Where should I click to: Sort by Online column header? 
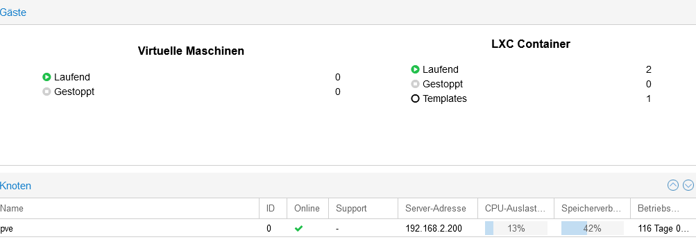pos(307,209)
